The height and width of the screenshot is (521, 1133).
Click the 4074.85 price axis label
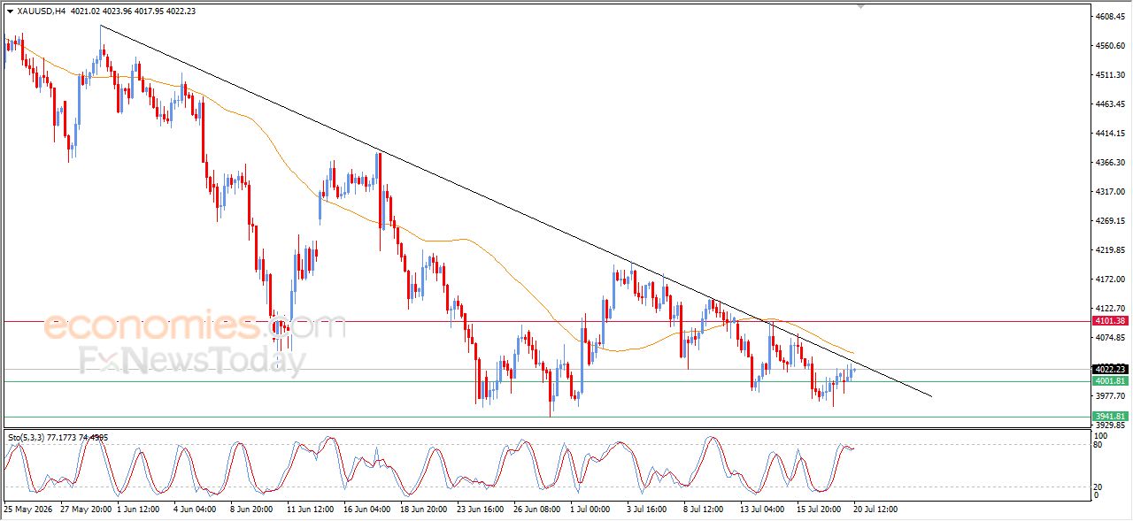click(1109, 338)
